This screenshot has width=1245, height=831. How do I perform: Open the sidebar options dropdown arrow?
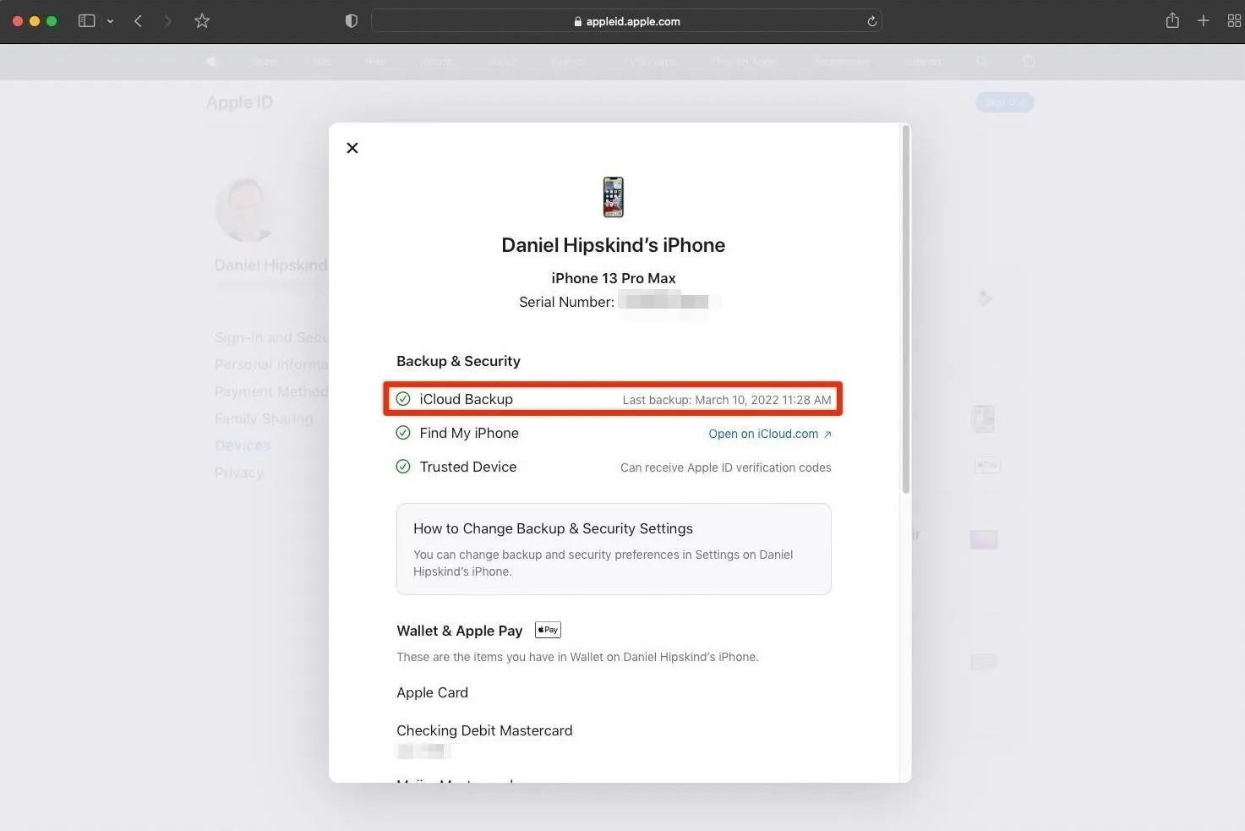[110, 21]
